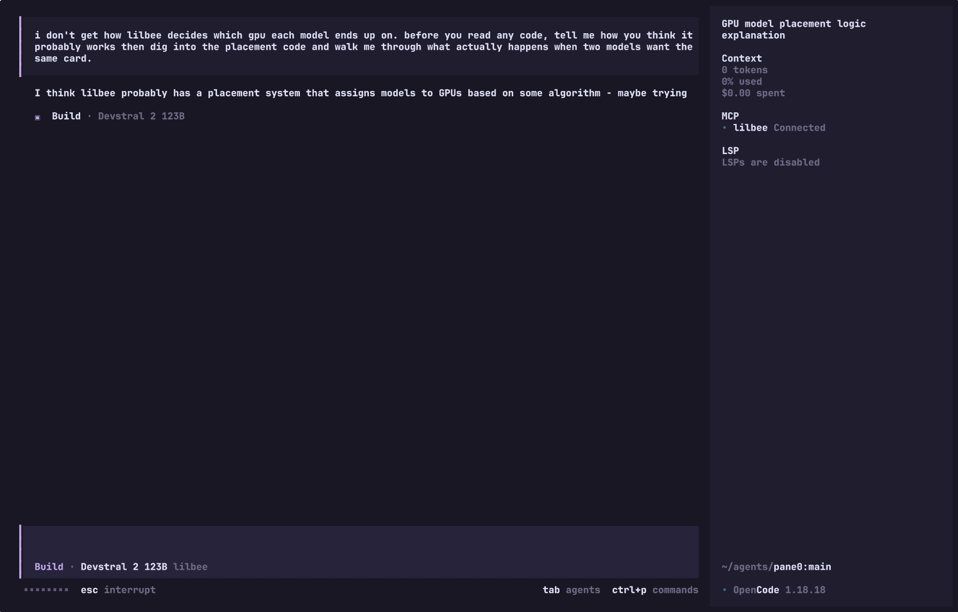
Task: Click the OpenCode version status dot
Action: pyautogui.click(x=724, y=590)
